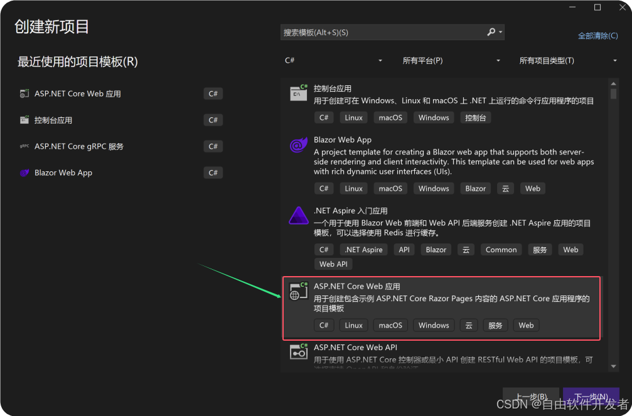The image size is (632, 416).
Task: Select the 控制台应用 template title in list
Action: point(333,88)
